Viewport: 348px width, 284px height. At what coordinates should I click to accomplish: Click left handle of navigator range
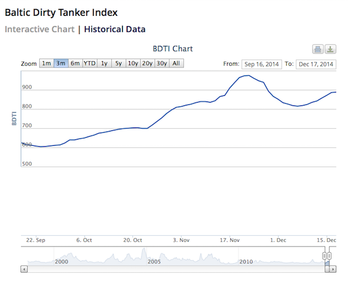325,256
